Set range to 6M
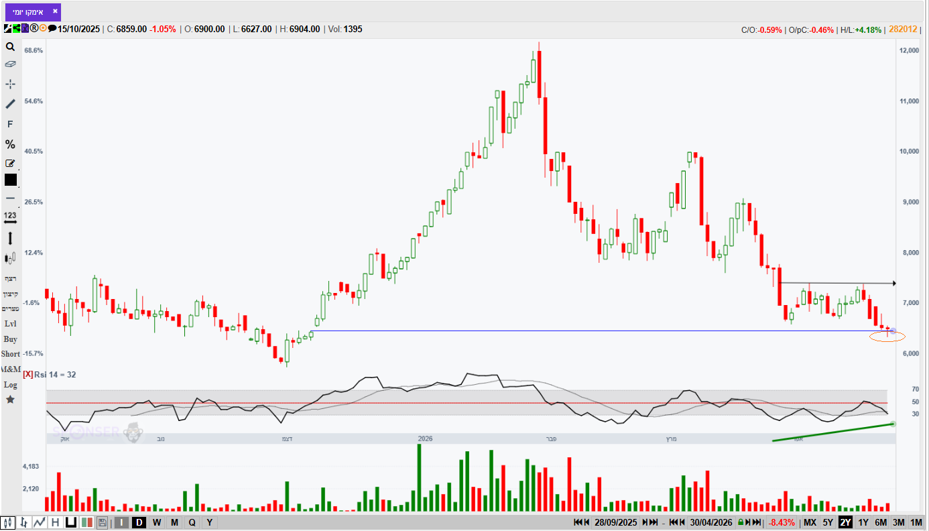The image size is (929, 531). 881,522
